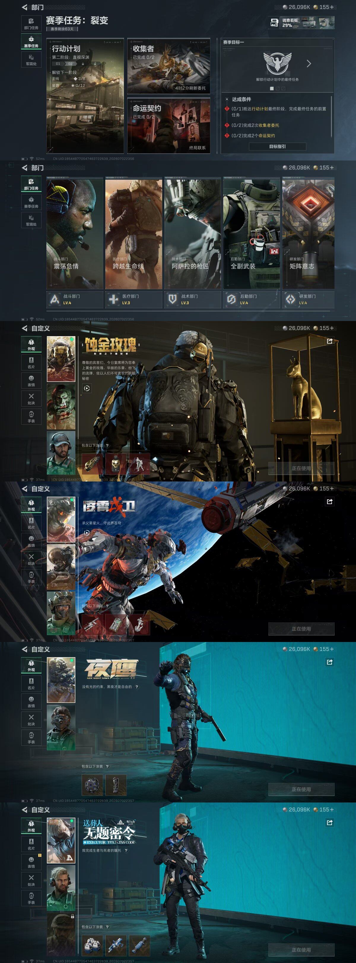Open 表情 with the yellow alert badge
Image resolution: width=356 pixels, height=963 pixels.
(31, 863)
